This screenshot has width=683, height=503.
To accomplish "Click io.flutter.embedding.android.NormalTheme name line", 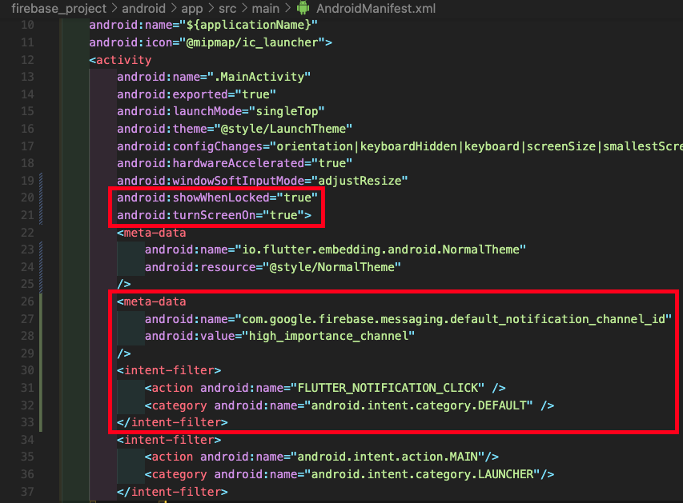I will point(335,250).
